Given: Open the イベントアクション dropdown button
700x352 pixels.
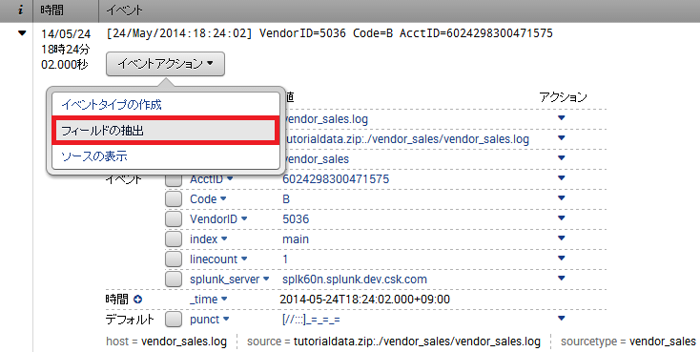Looking at the screenshot, I should pos(165,64).
